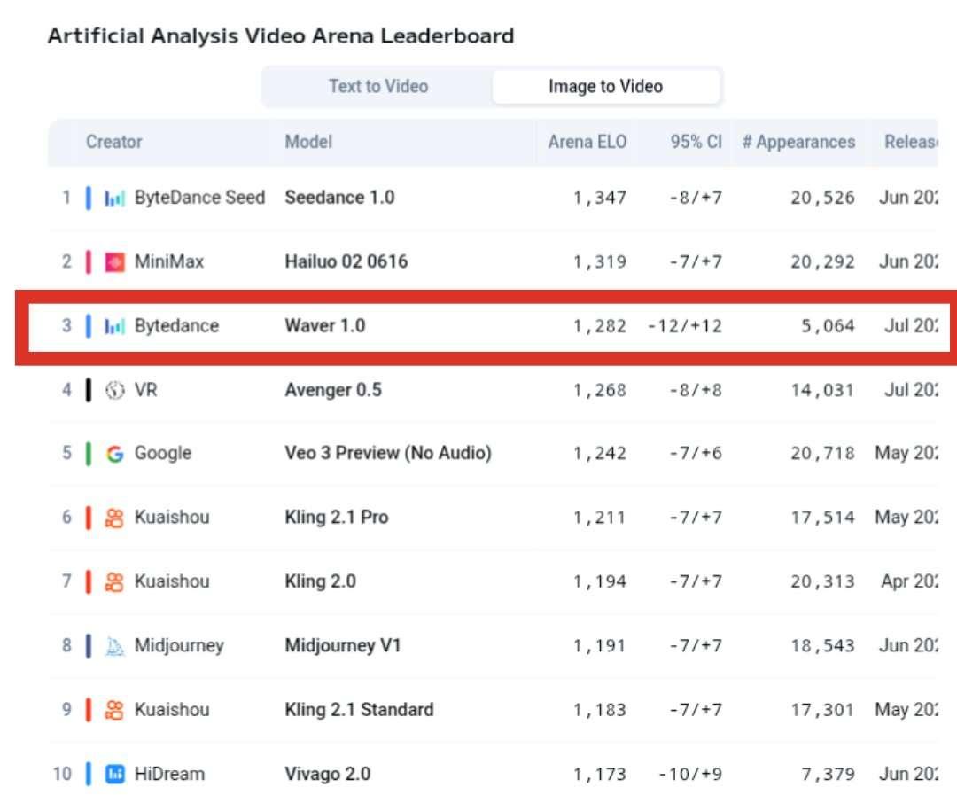This screenshot has width=957, height=795.
Task: Click the HiDream logo icon
Action: [x=115, y=774]
